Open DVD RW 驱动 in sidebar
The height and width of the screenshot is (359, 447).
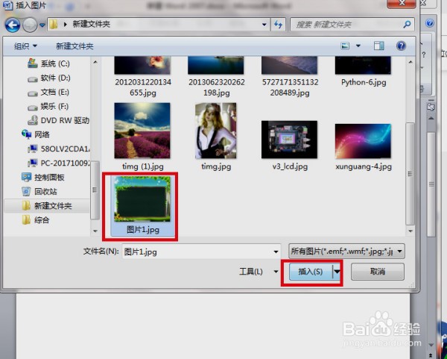(x=58, y=120)
